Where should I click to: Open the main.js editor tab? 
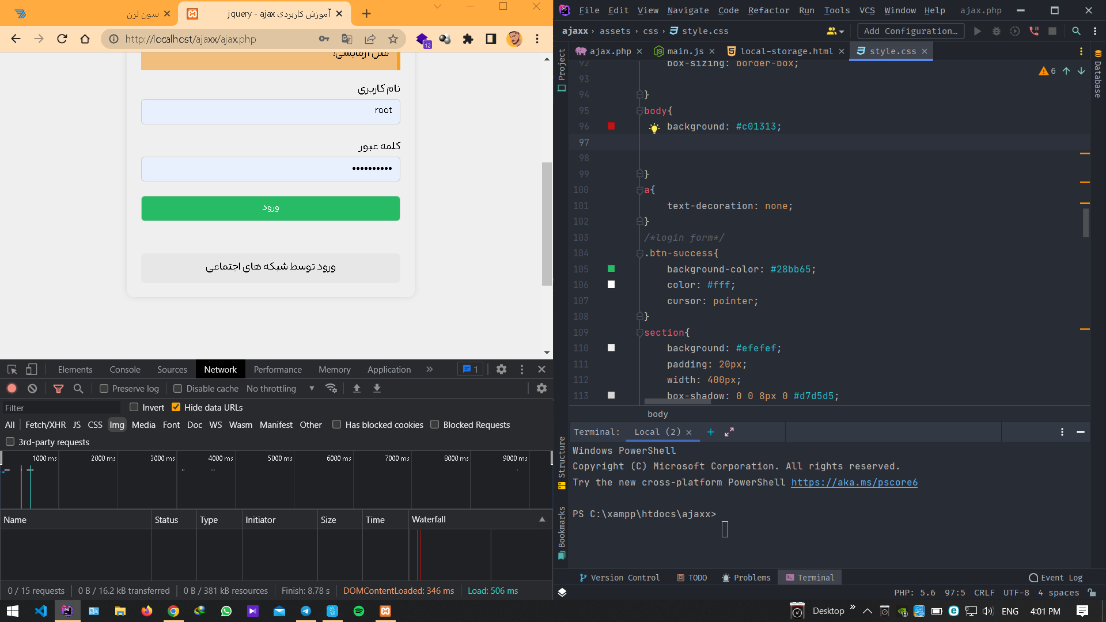pyautogui.click(x=685, y=51)
